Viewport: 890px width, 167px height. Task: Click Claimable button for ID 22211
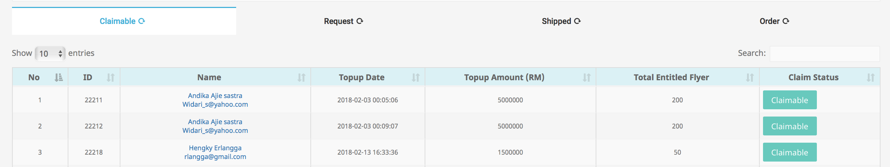click(x=790, y=100)
